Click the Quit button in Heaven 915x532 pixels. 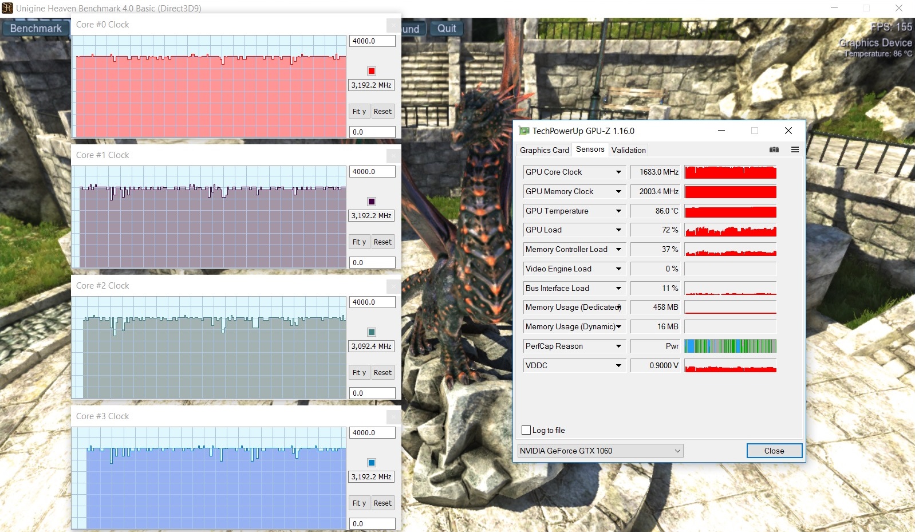[x=447, y=28]
